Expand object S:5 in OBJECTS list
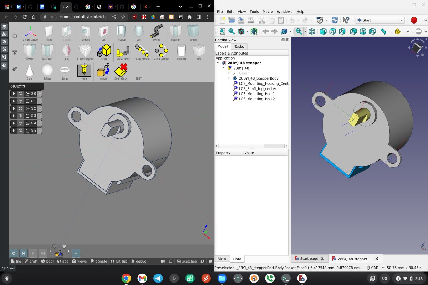This screenshot has width=428, height=285. click(14, 131)
